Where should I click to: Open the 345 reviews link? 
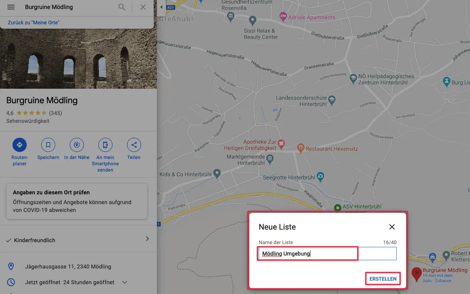pos(55,113)
